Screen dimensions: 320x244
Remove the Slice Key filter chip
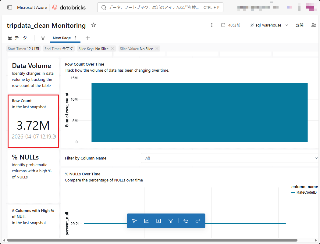[113, 48]
